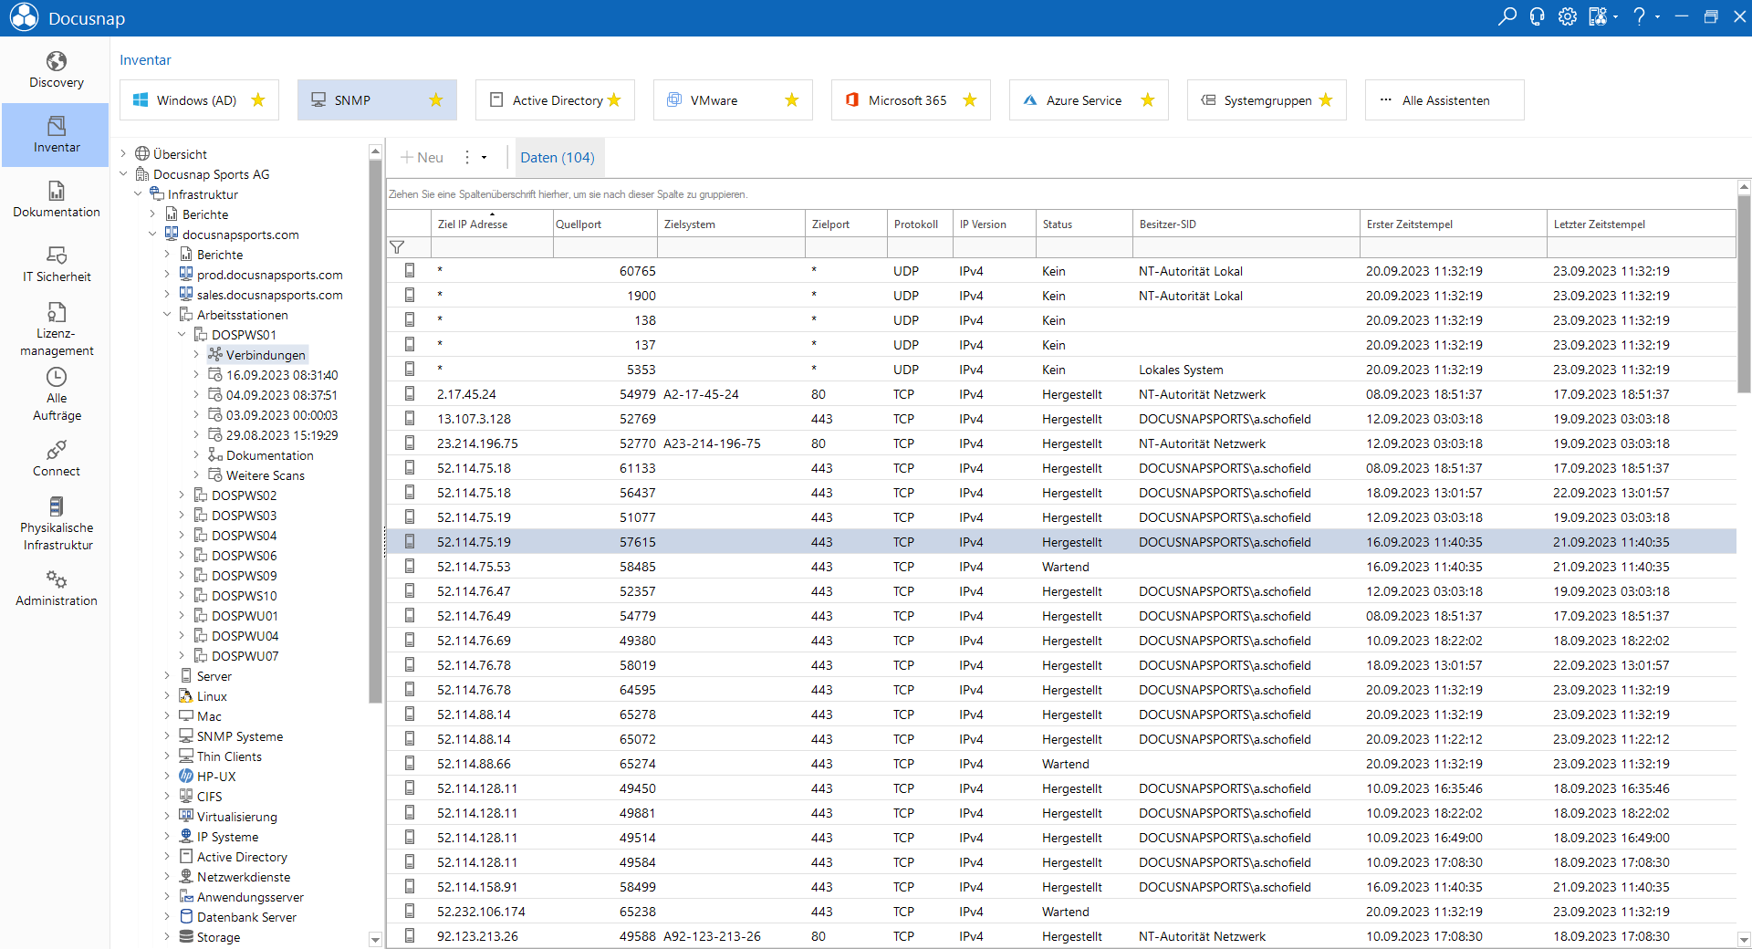The width and height of the screenshot is (1752, 949).
Task: Click the Neu button
Action: [x=422, y=157]
